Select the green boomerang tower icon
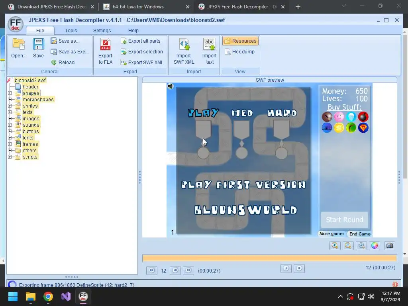 pos(351,128)
